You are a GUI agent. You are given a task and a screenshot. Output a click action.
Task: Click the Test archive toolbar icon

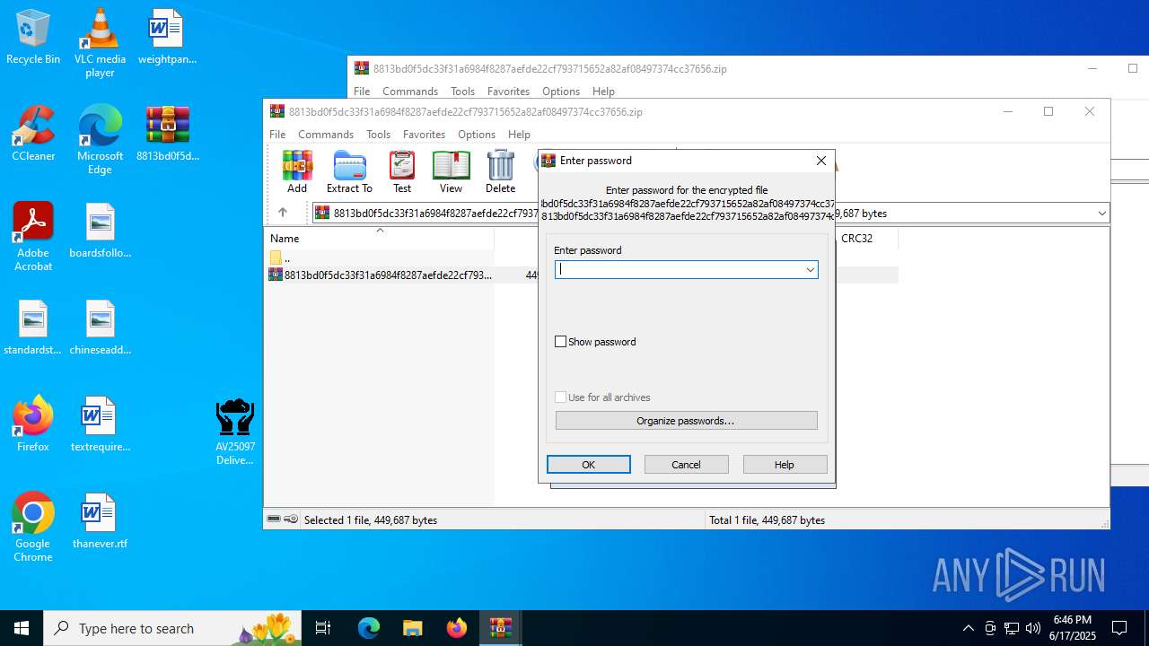click(402, 171)
